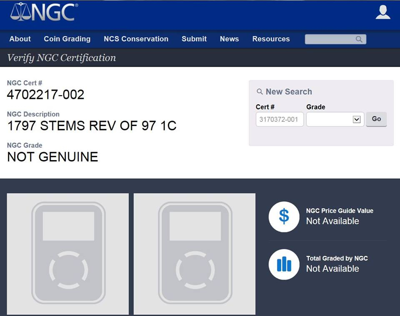Open the user account profile icon
400x316 pixels.
pos(383,12)
